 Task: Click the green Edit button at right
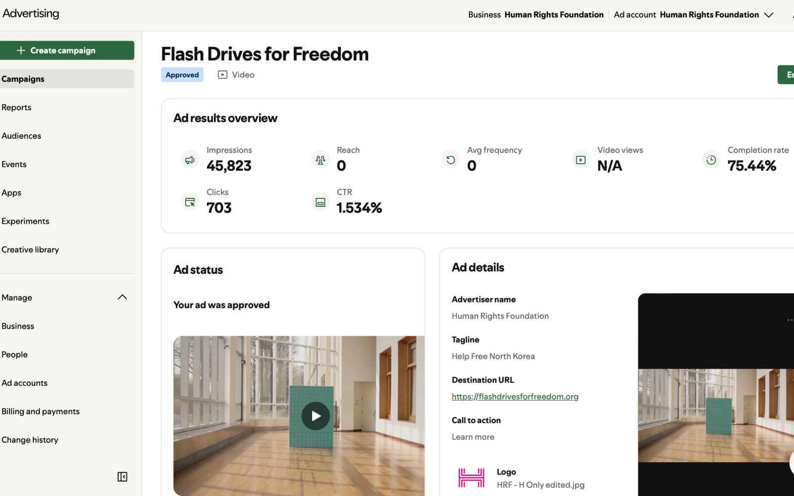click(786, 74)
